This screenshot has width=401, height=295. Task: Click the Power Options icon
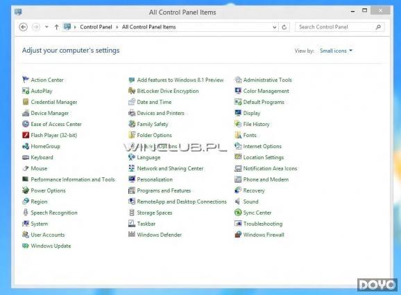pos(26,190)
